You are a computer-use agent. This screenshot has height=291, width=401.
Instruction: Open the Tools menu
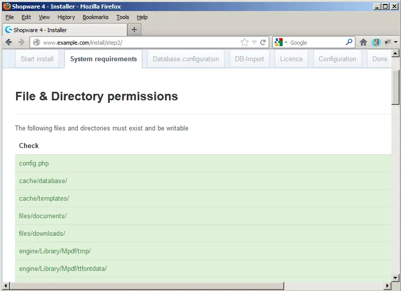tap(123, 17)
